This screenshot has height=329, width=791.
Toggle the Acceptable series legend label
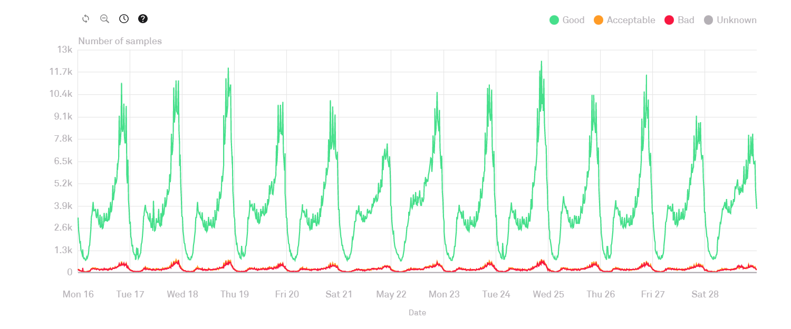tap(631, 20)
